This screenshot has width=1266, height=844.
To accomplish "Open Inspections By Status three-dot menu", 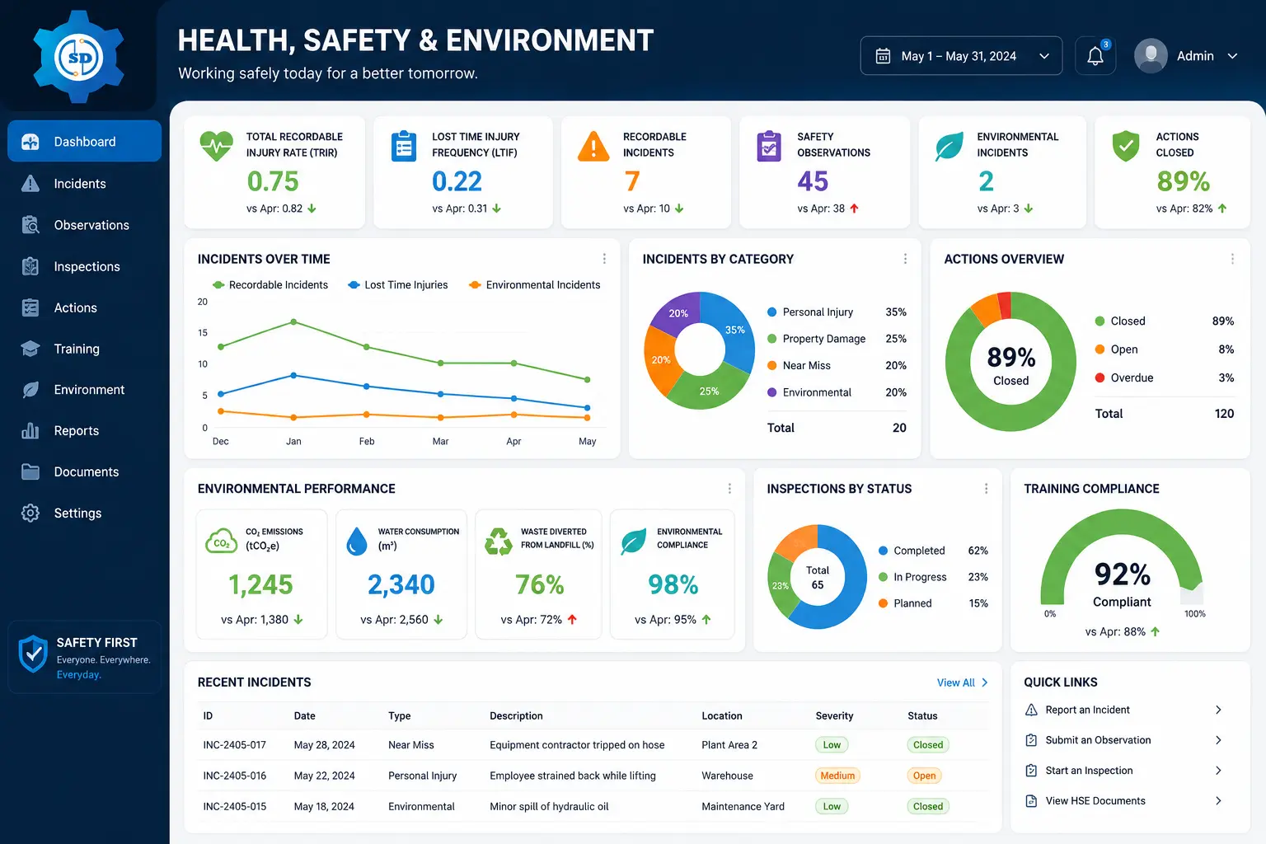I will click(x=986, y=489).
